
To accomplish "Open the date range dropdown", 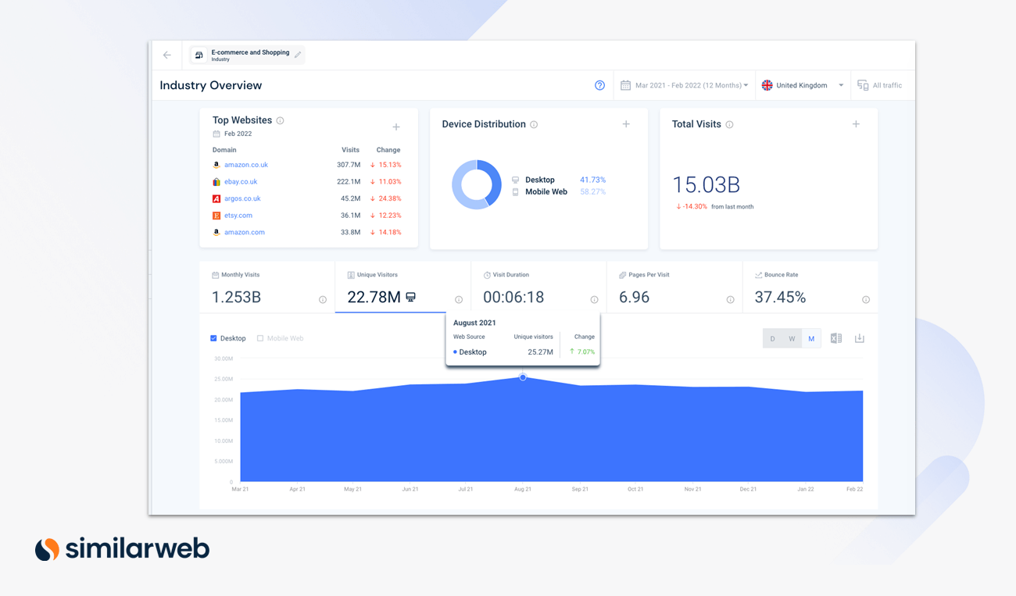I will click(685, 85).
